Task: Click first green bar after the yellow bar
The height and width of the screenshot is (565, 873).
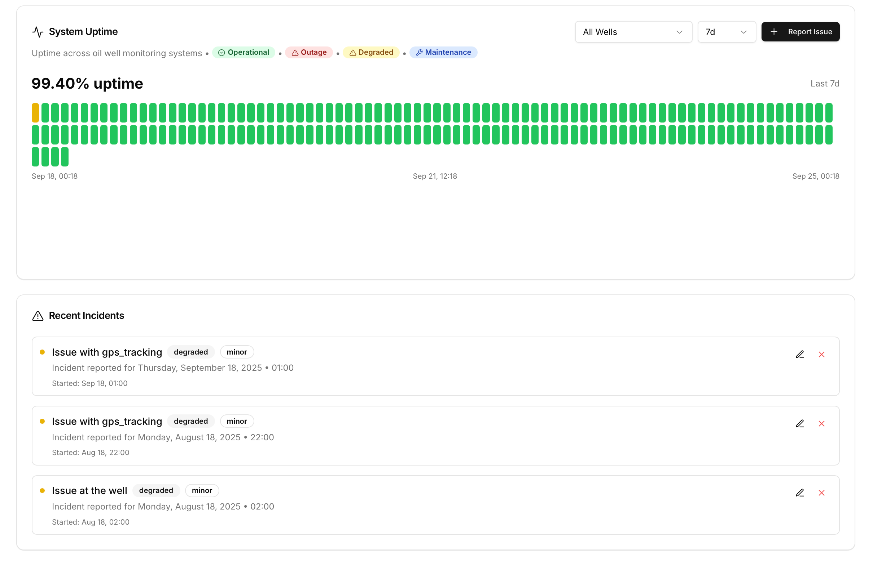Action: pos(45,113)
